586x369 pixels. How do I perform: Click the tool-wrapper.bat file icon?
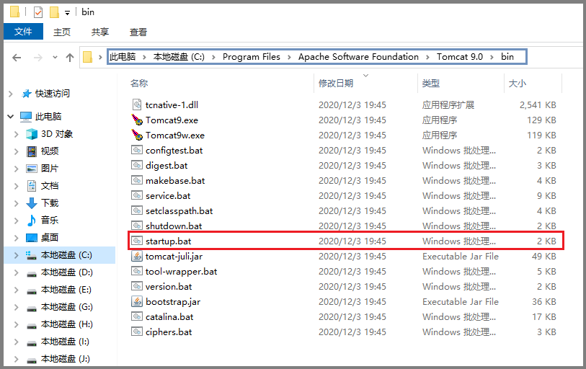[x=137, y=272]
